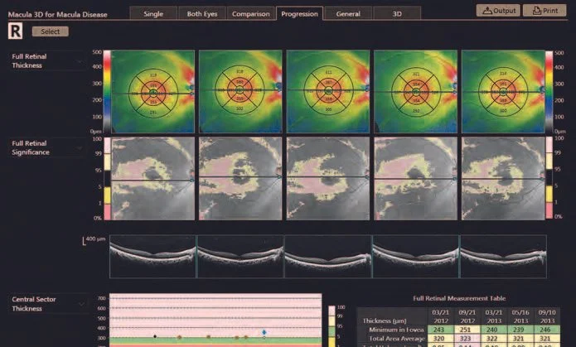Click the blue diamond chart marker
576x347 pixels.
[x=264, y=332]
